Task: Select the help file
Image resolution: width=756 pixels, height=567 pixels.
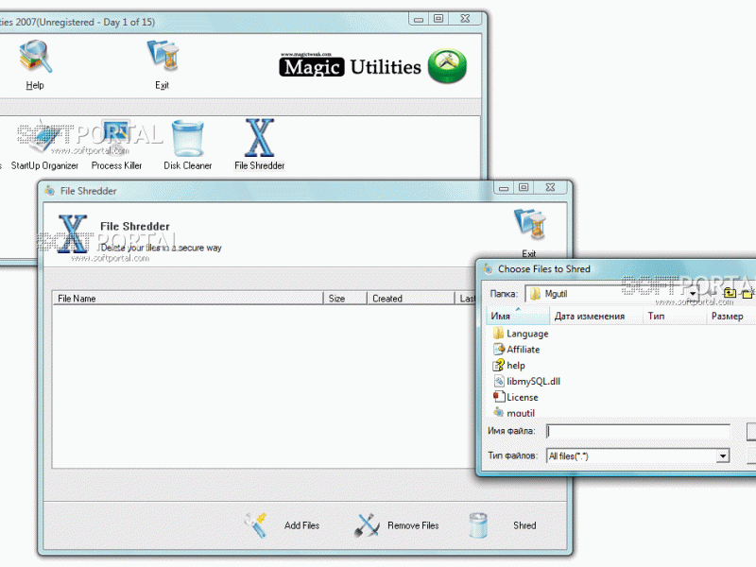Action: click(509, 366)
